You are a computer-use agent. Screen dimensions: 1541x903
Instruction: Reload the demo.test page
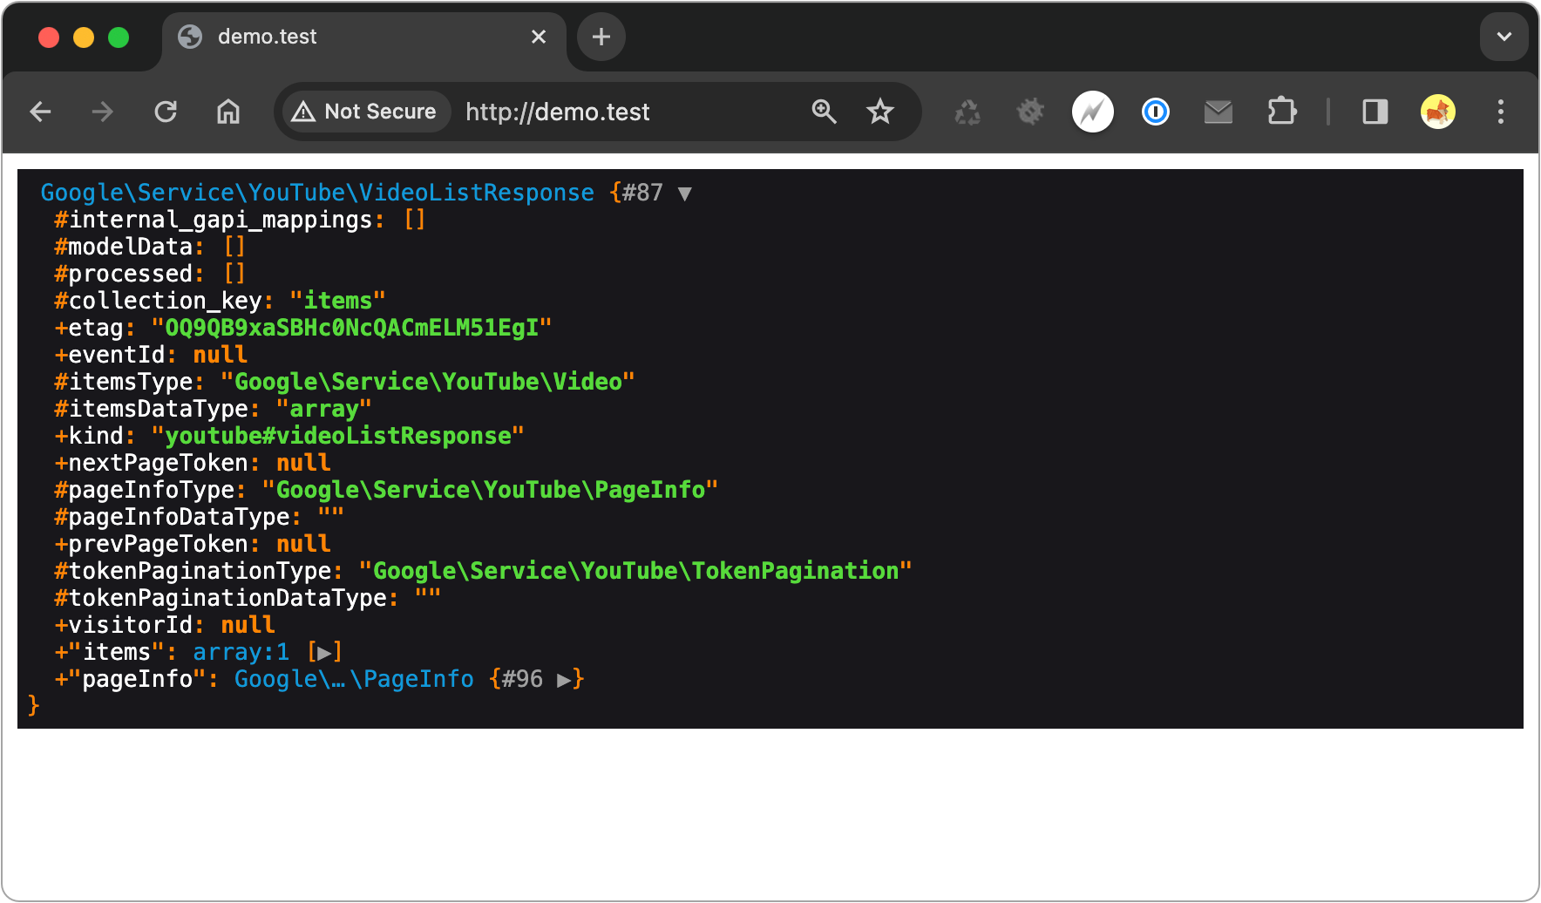pos(166,112)
